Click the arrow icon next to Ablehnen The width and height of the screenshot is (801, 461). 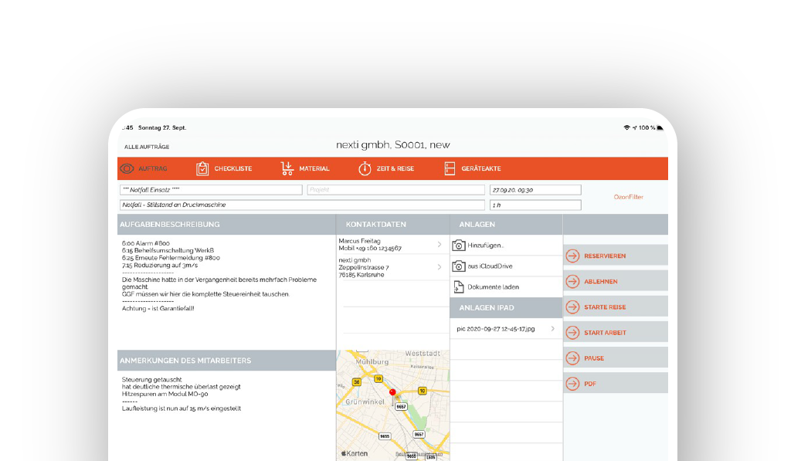pyautogui.click(x=572, y=281)
